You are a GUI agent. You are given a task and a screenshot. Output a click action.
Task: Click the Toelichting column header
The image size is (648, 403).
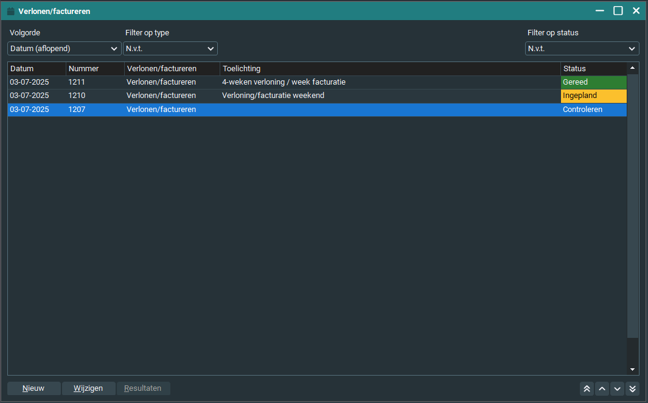(389, 69)
